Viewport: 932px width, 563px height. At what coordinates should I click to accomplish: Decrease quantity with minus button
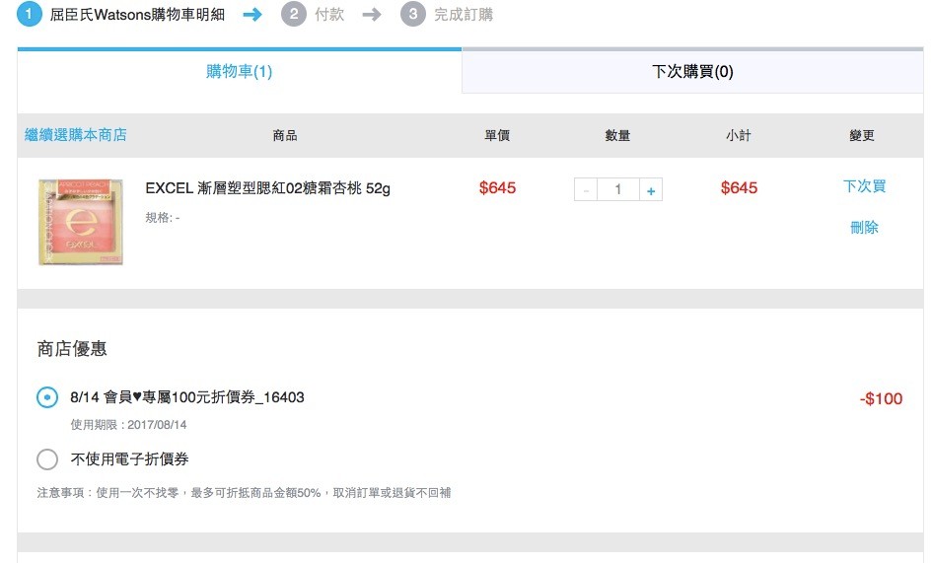[x=586, y=189]
